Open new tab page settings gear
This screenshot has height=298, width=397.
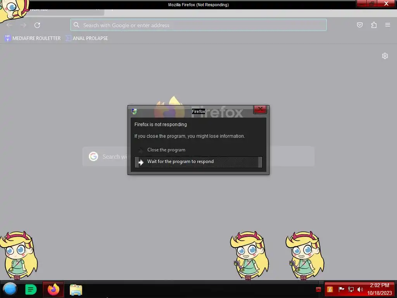tap(385, 56)
